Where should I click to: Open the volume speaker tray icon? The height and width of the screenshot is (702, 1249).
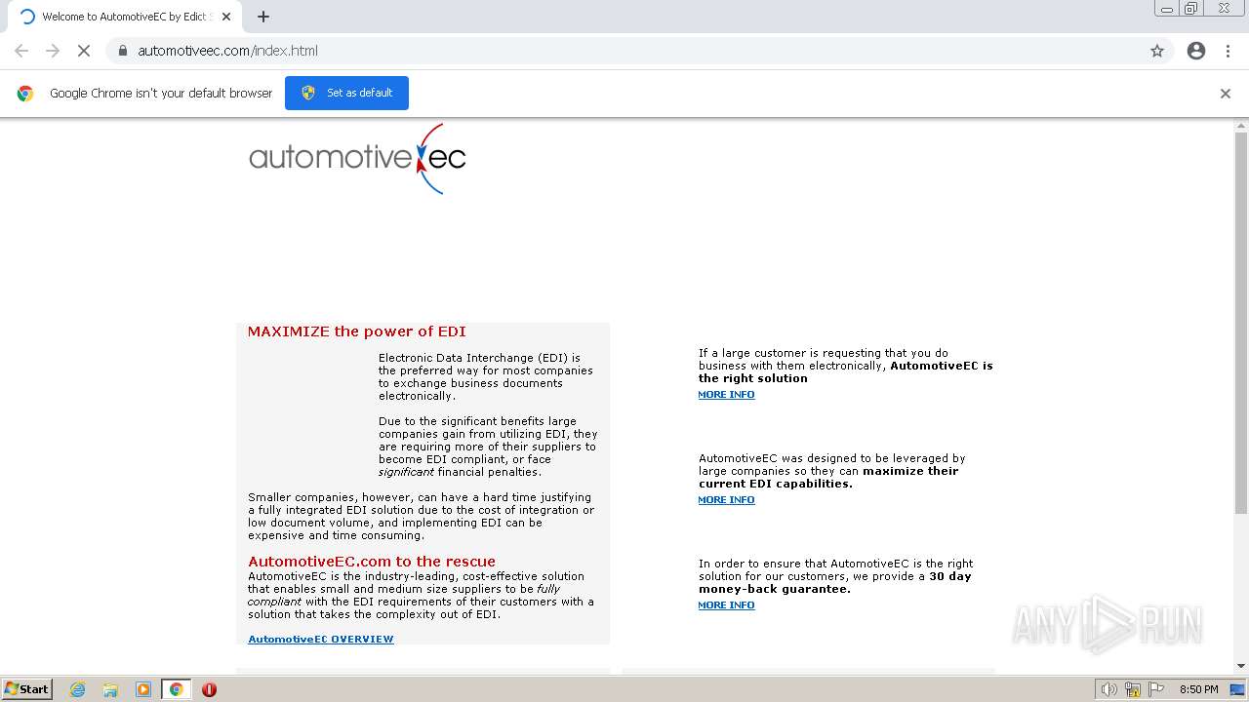coord(1108,689)
